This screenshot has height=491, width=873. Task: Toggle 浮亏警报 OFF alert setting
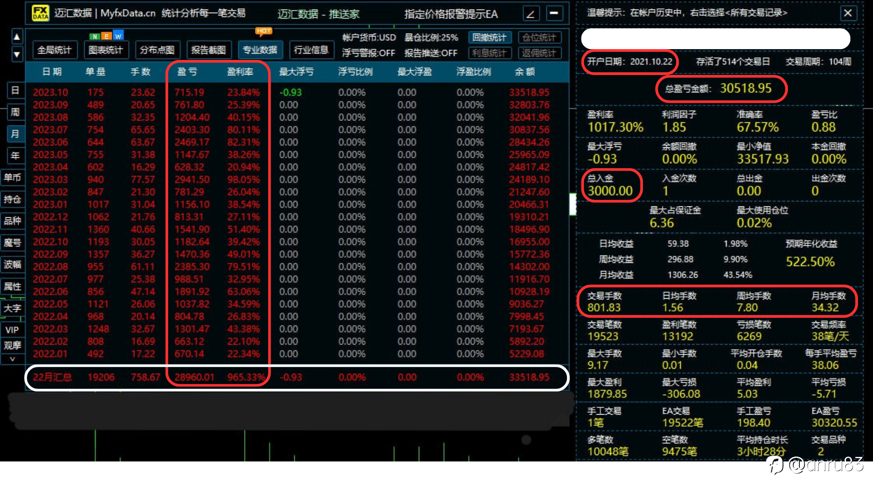368,53
